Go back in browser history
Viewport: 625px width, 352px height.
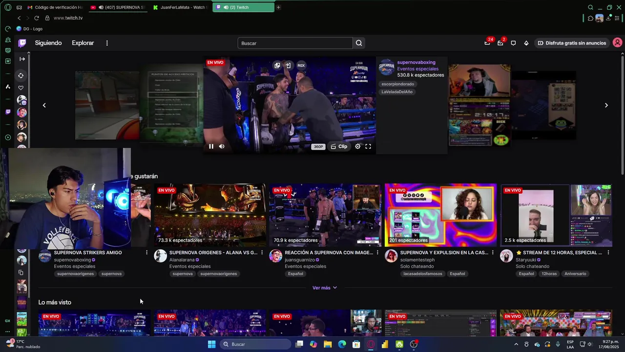point(19,18)
